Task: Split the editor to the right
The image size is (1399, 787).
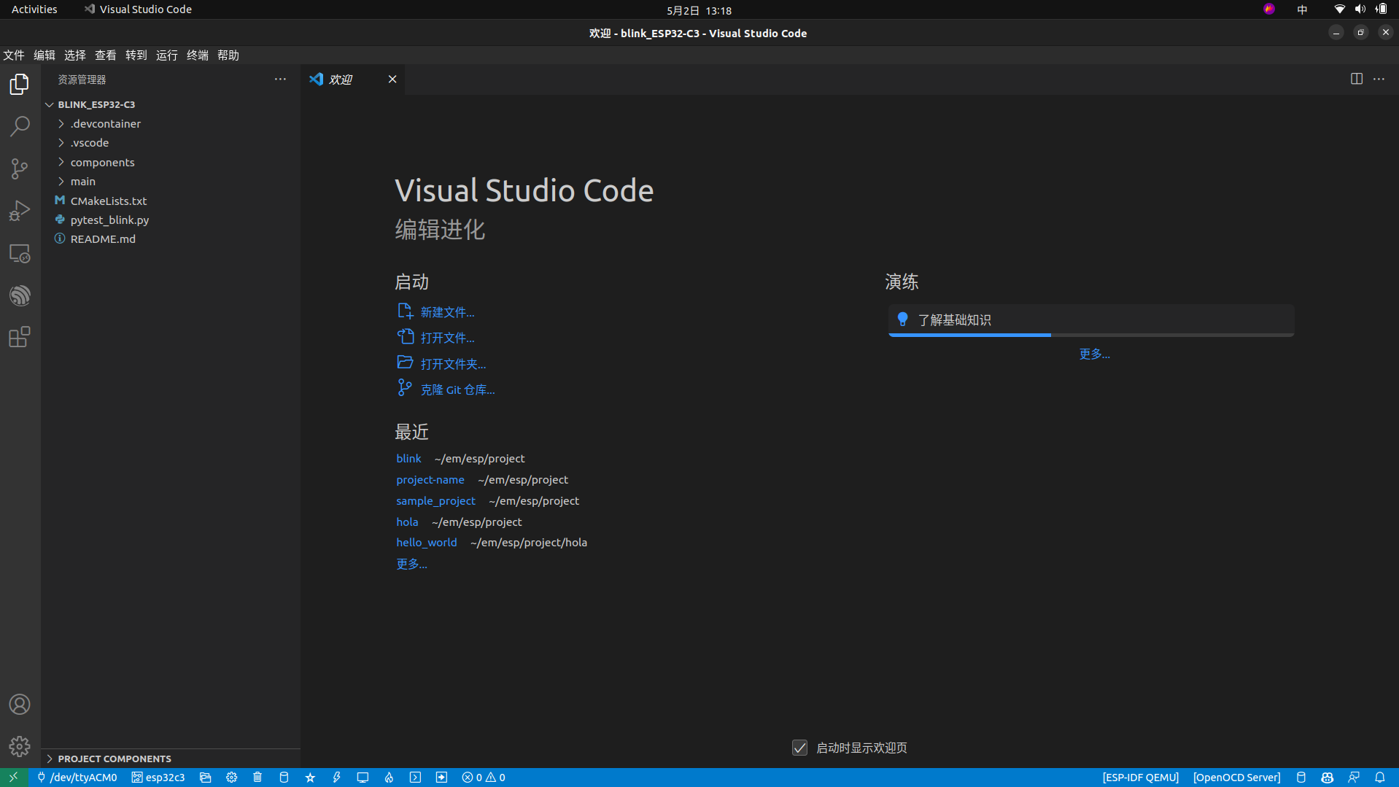Action: pos(1357,79)
